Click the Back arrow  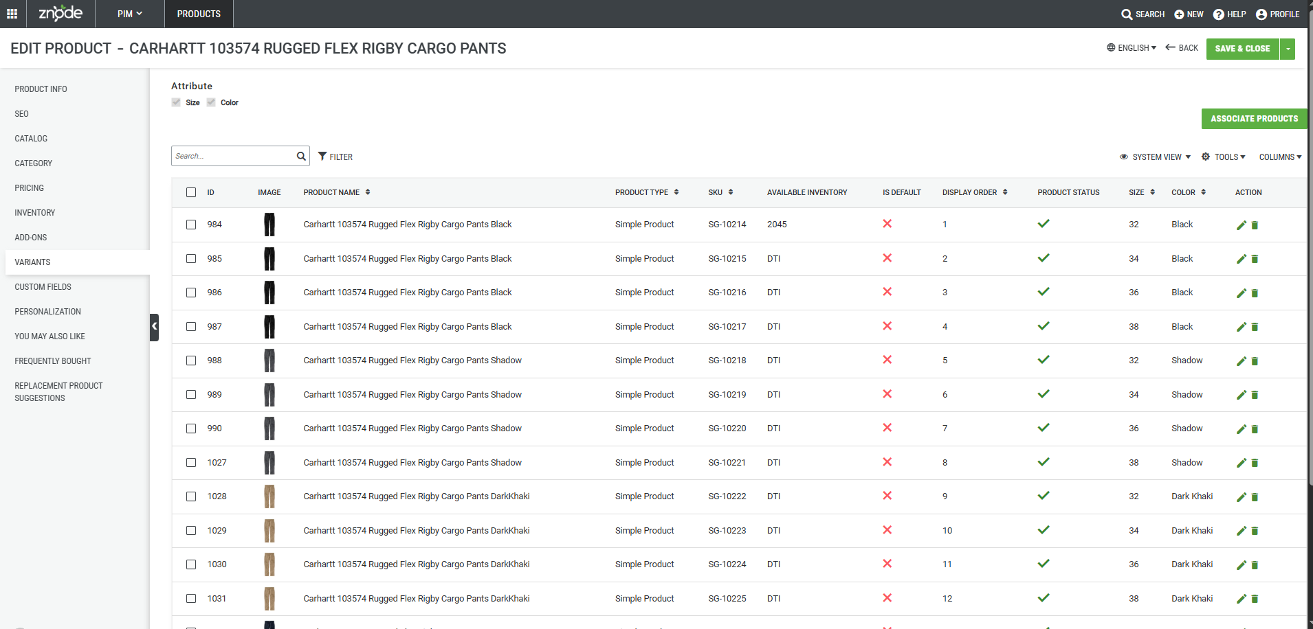click(1182, 48)
